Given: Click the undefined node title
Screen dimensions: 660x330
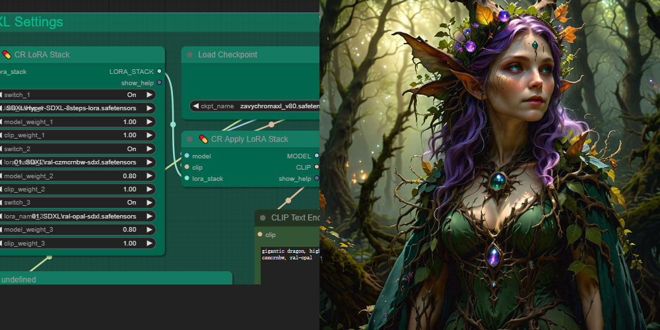Looking at the screenshot, I should [x=18, y=279].
